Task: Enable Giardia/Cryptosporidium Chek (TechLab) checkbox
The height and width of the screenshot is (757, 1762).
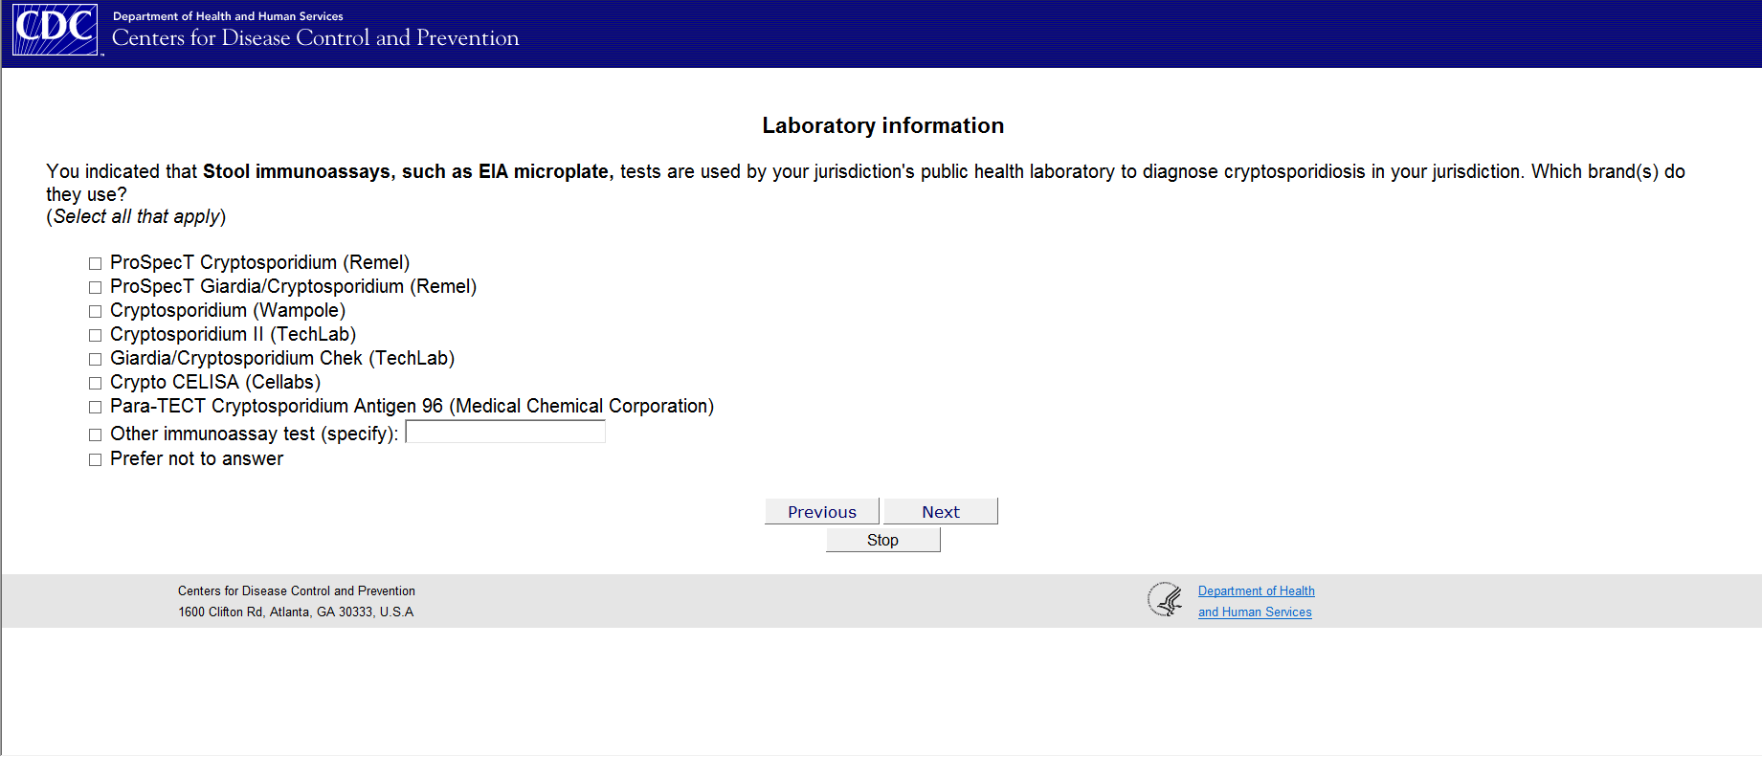Action: (x=95, y=359)
